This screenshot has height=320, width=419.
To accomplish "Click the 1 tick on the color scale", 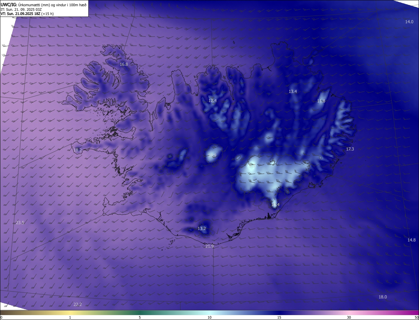I will coord(70,317).
